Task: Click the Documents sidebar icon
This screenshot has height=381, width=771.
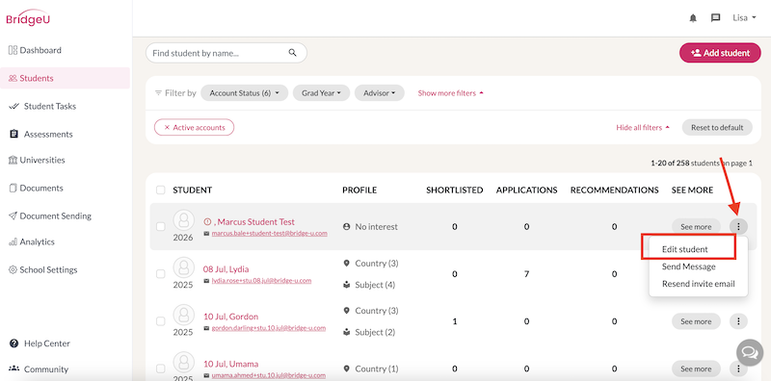Action: click(13, 188)
